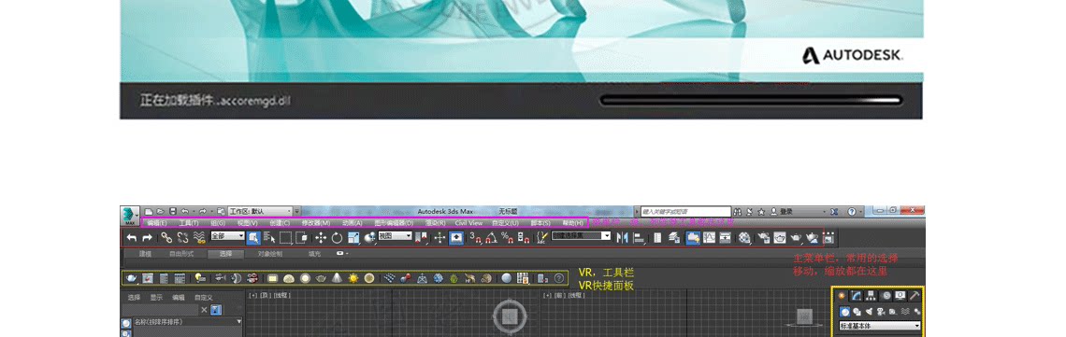Open the Curve Editor icon
1066x337 pixels.
point(709,238)
